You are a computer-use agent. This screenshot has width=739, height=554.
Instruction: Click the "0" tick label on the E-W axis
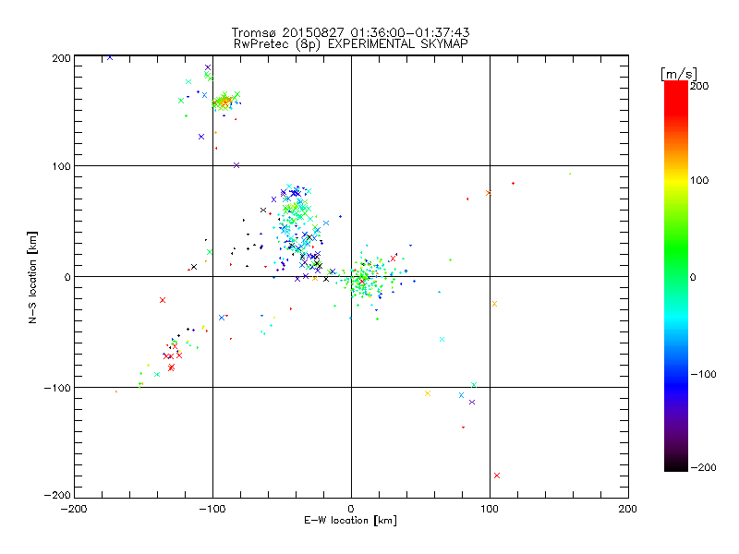point(351,509)
